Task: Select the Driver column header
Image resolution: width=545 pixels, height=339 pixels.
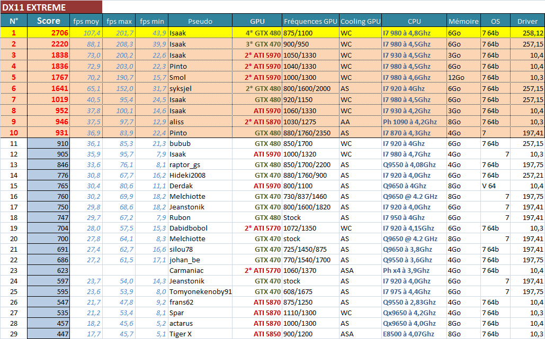Action: (x=528, y=21)
